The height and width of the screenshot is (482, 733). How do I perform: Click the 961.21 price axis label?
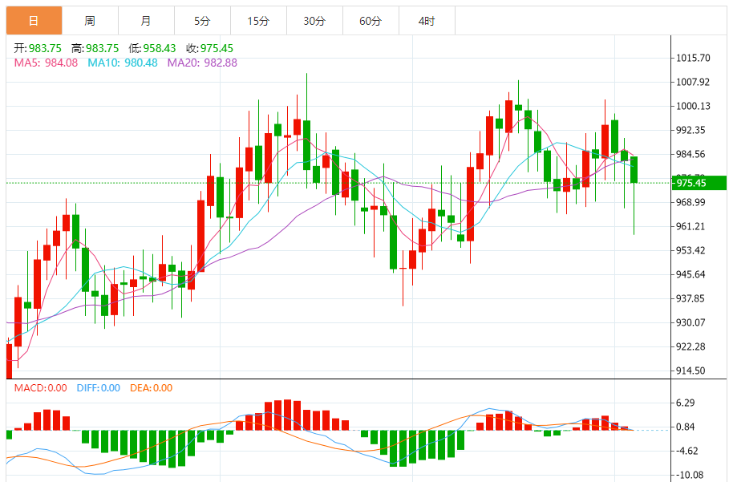pyautogui.click(x=690, y=226)
